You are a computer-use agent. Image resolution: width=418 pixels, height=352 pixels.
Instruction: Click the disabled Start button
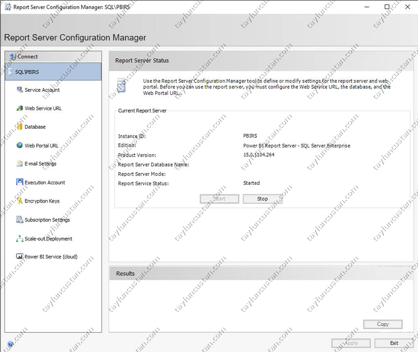tap(220, 199)
